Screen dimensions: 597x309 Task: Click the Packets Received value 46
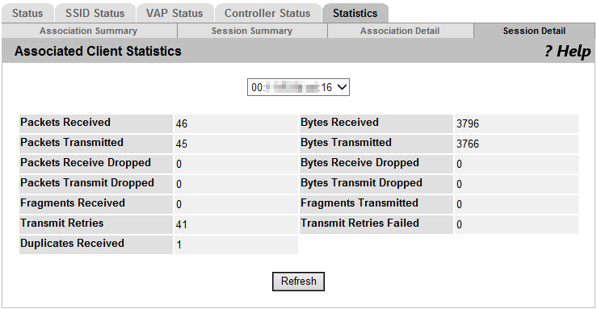pos(182,123)
